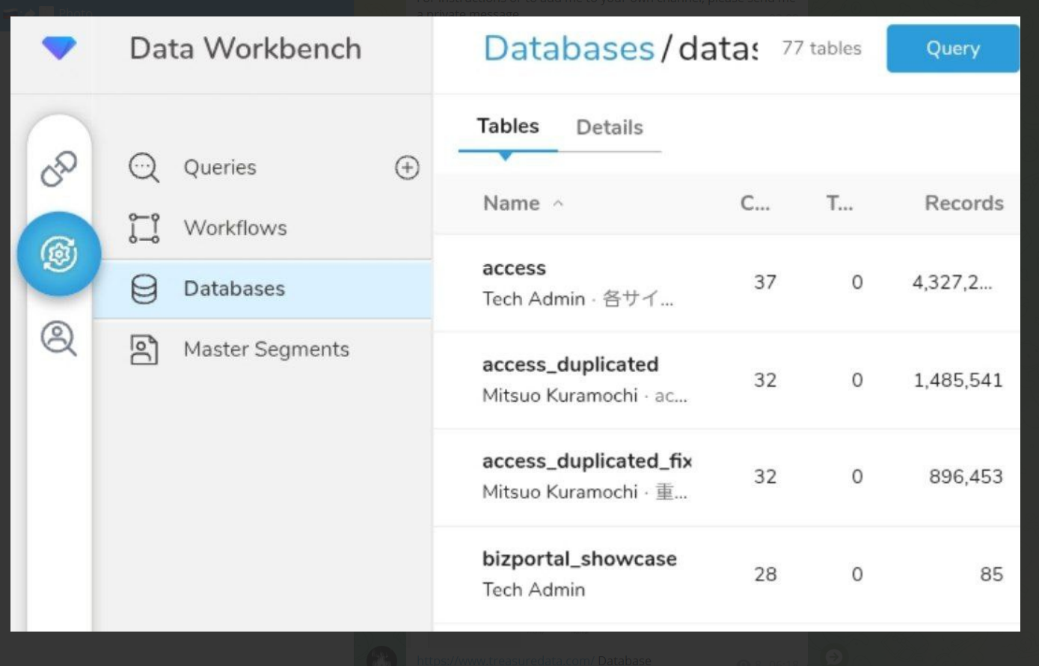Open the audience profile search icon
Viewport: 1039px width, 666px height.
click(59, 338)
